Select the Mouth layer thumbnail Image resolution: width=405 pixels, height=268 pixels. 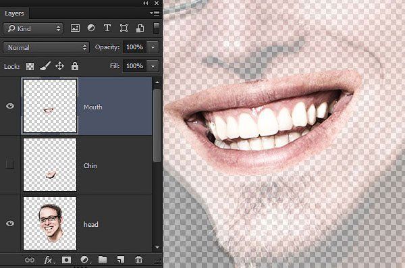pos(50,106)
